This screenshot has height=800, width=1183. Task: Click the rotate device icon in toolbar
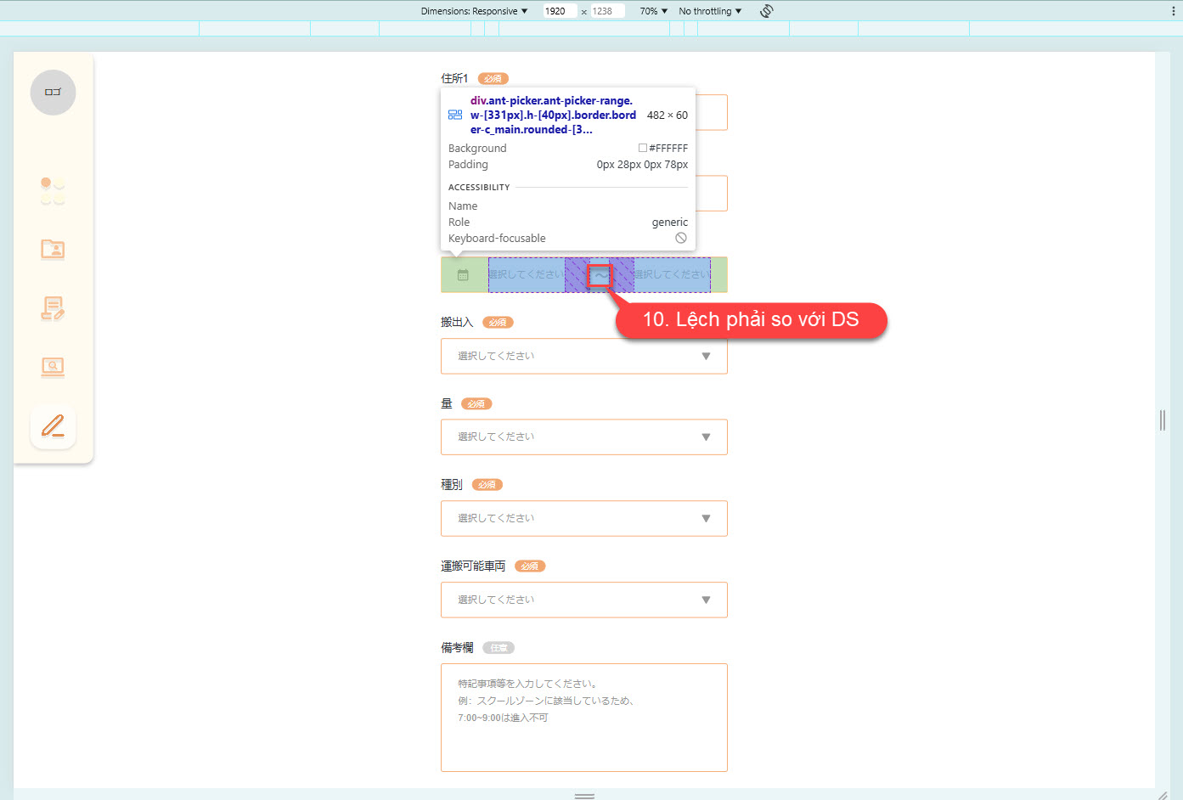click(766, 11)
